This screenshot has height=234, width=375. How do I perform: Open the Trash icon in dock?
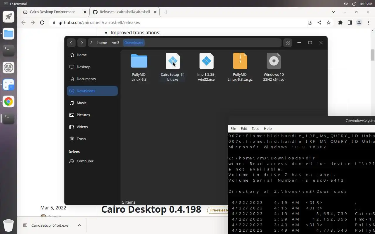(x=8, y=225)
